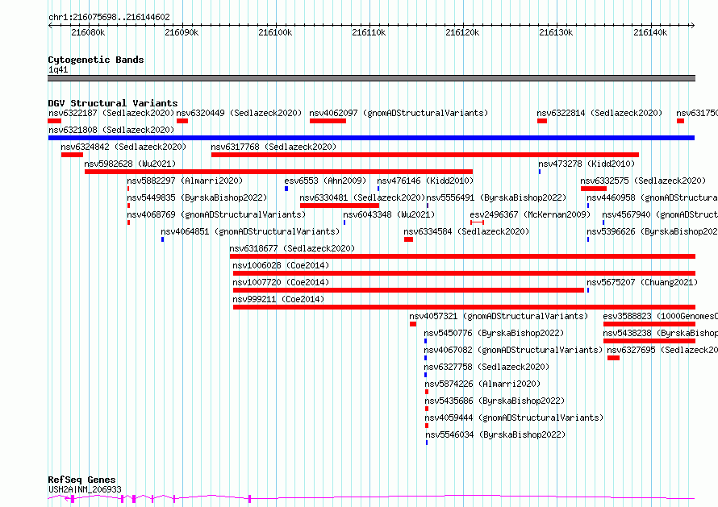Click variant label nsv6320449 (Sedlazeck2020)
The image size is (718, 507).
point(239,113)
